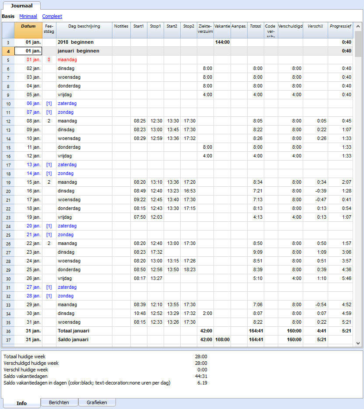Click Verschil value 4:41 in Totaal januari
Screen dimensions: 364x409
pyautogui.click(x=315, y=331)
